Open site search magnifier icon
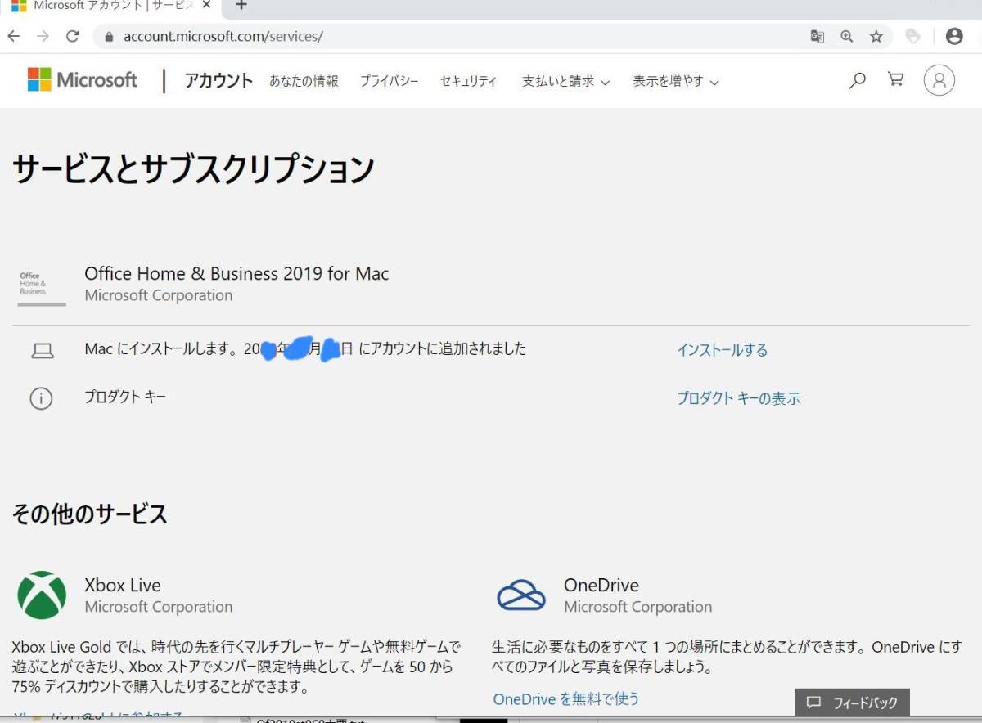 (x=857, y=80)
